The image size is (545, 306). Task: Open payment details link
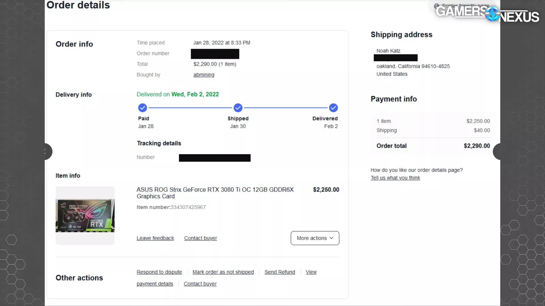click(x=155, y=284)
